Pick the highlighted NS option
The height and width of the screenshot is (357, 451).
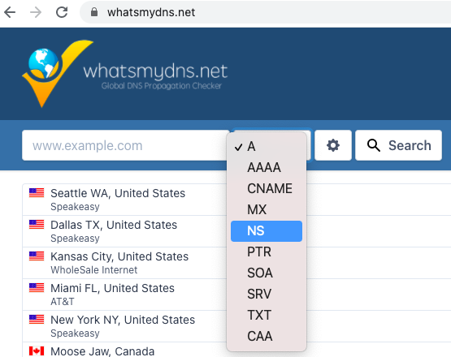click(267, 231)
